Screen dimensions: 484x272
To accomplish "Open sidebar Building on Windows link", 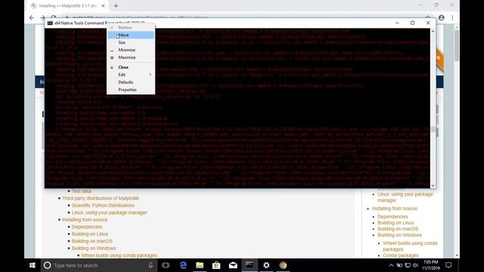I will (x=399, y=235).
